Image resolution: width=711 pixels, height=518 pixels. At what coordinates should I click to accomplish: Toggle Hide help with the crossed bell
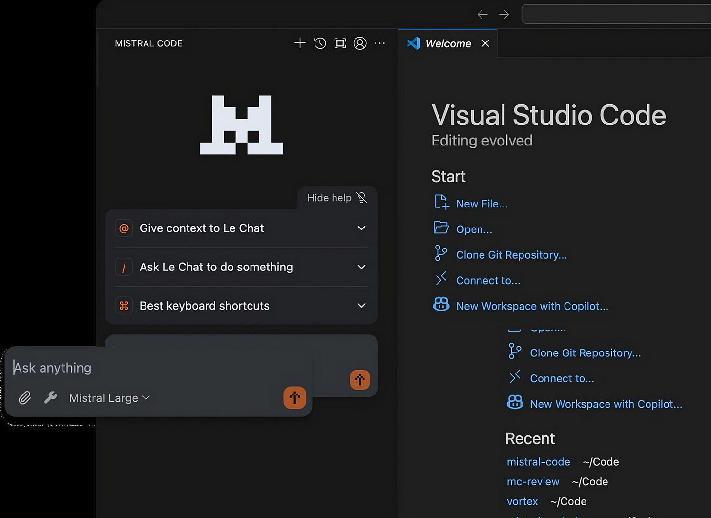tap(362, 197)
